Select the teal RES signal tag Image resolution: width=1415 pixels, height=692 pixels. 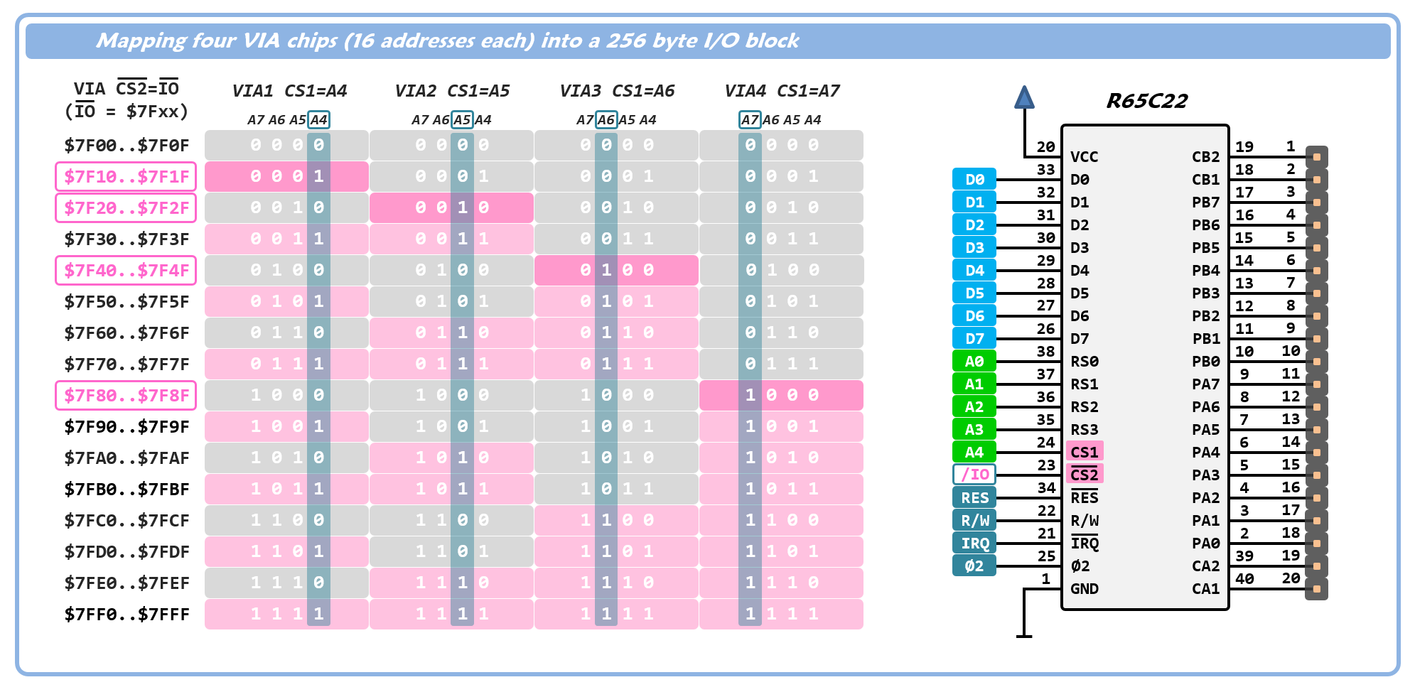pyautogui.click(x=974, y=498)
